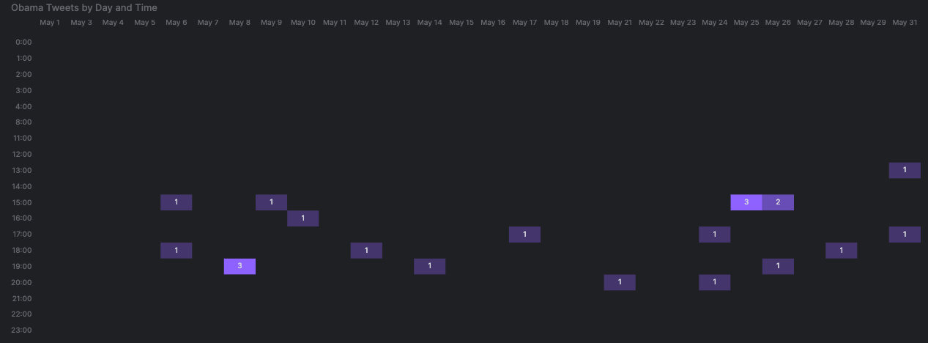This screenshot has height=343, width=928.
Task: Click the 4:00 time axis label
Action: [x=23, y=106]
